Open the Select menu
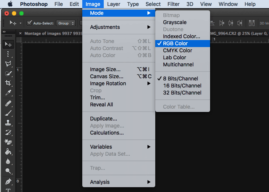 tap(153, 4)
